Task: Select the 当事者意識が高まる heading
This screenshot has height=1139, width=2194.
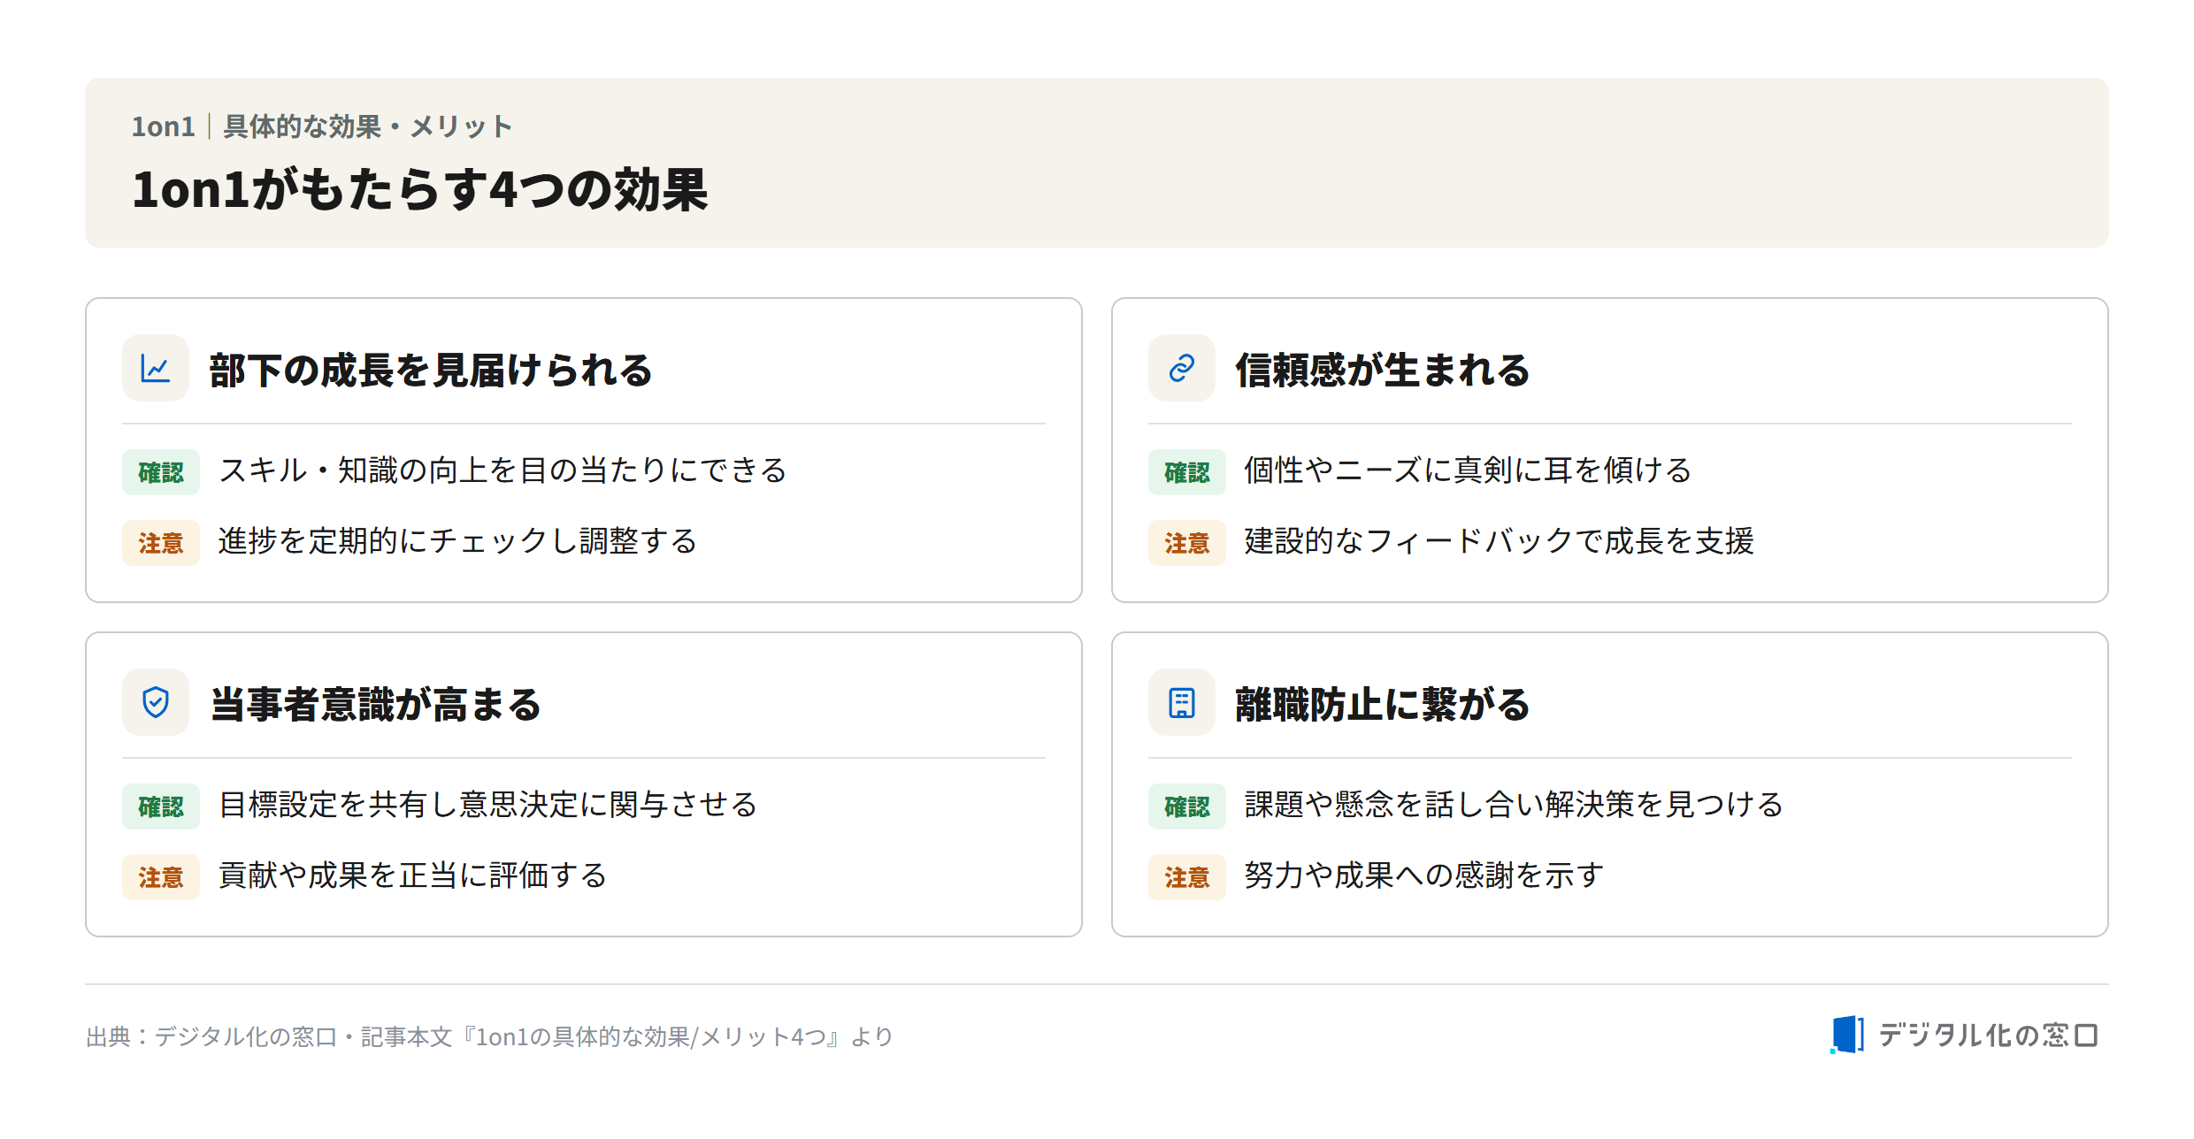Action: tap(376, 704)
